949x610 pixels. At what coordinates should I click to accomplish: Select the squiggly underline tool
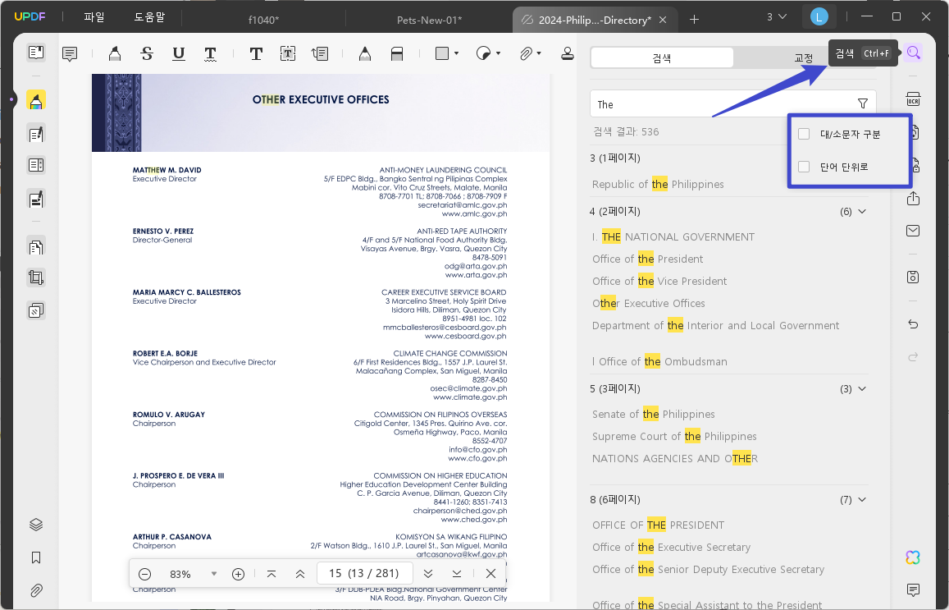tap(210, 54)
